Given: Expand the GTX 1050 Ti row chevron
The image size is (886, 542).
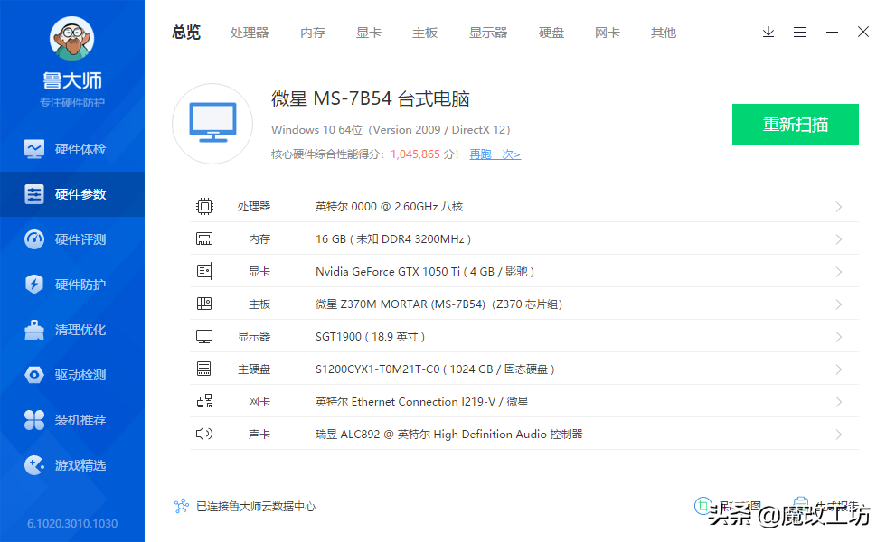Looking at the screenshot, I should [x=839, y=272].
